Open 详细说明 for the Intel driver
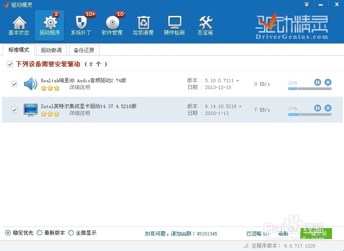This screenshot has height=251, width=344. (80, 113)
